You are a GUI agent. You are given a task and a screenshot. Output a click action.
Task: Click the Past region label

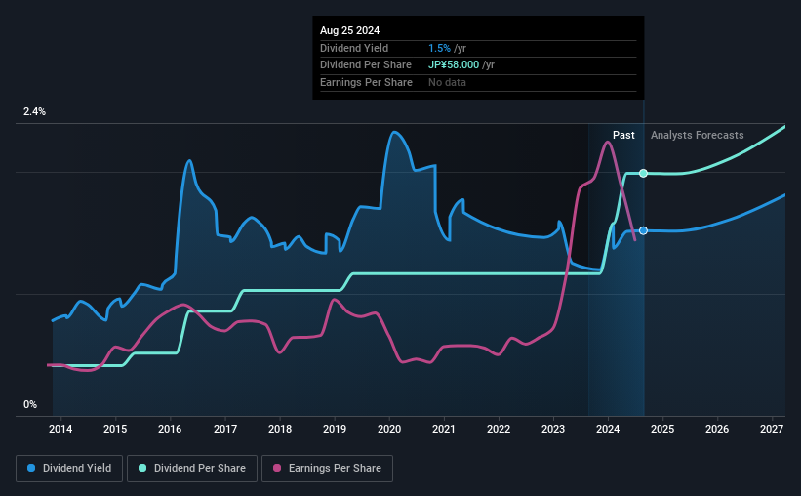coord(623,135)
